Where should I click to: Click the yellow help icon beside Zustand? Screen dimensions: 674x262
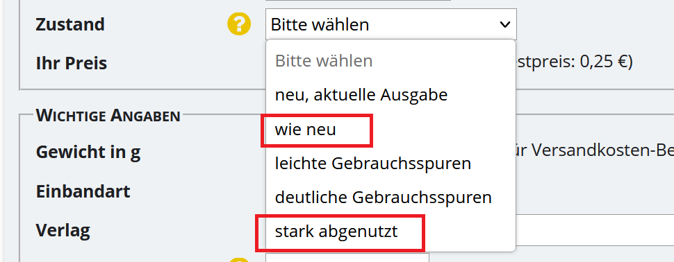coord(239,24)
